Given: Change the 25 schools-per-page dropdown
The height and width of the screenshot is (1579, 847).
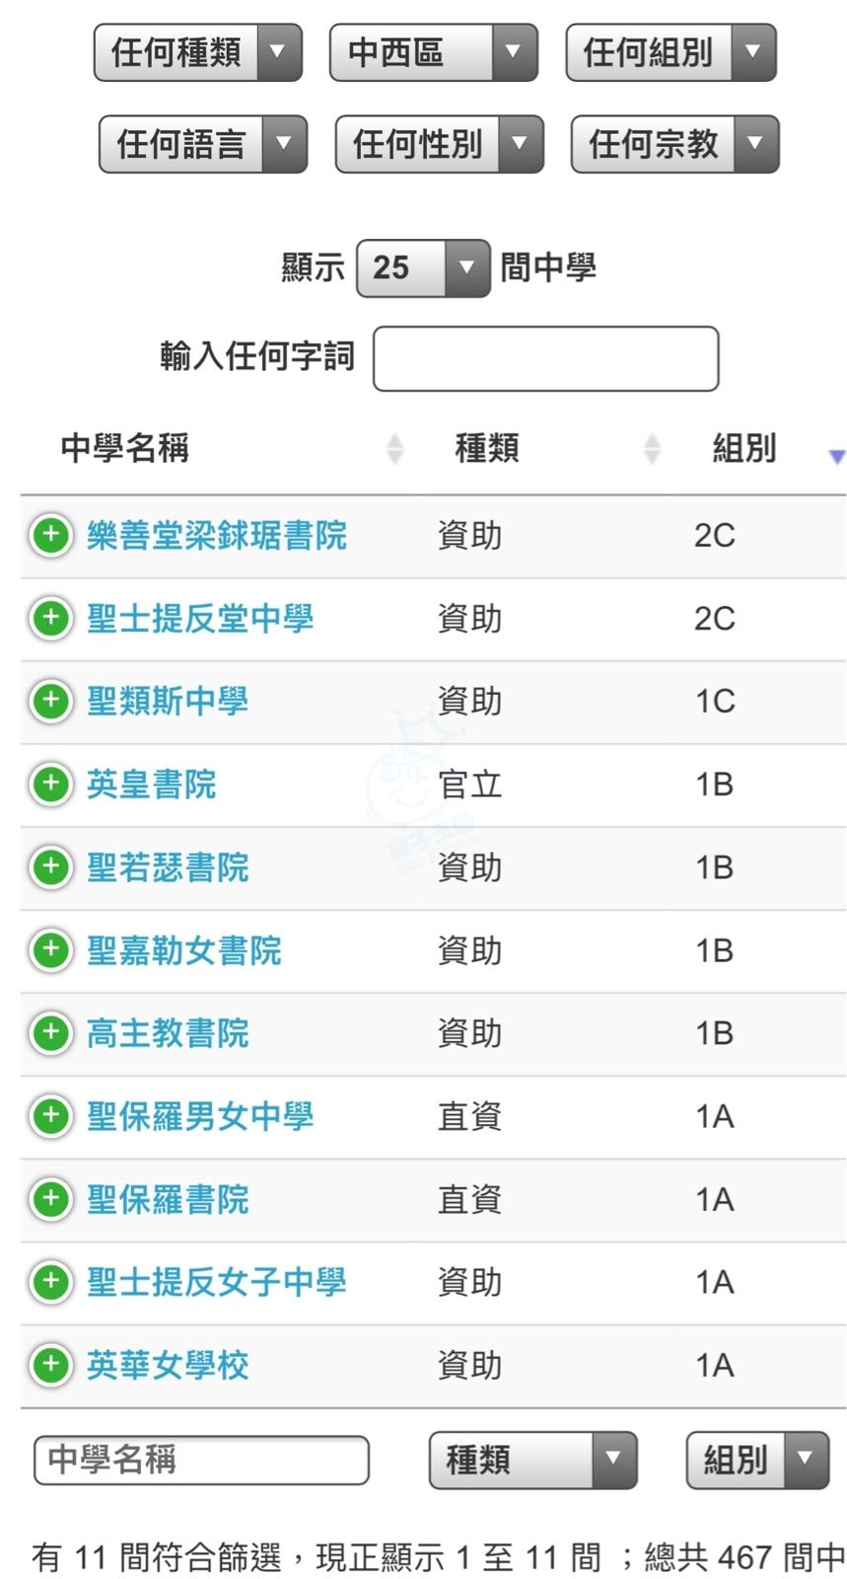Looking at the screenshot, I should click(422, 267).
